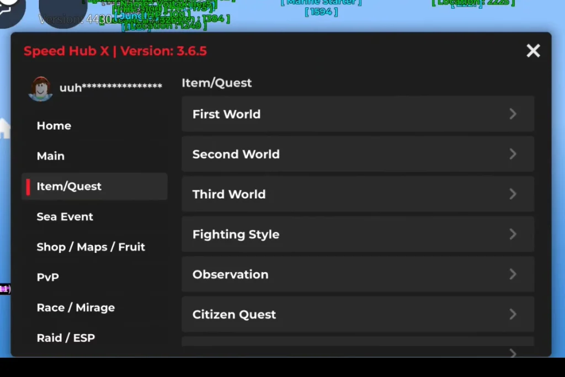Open the chat bubble icon in game
This screenshot has width=565, height=377.
[10, 11]
